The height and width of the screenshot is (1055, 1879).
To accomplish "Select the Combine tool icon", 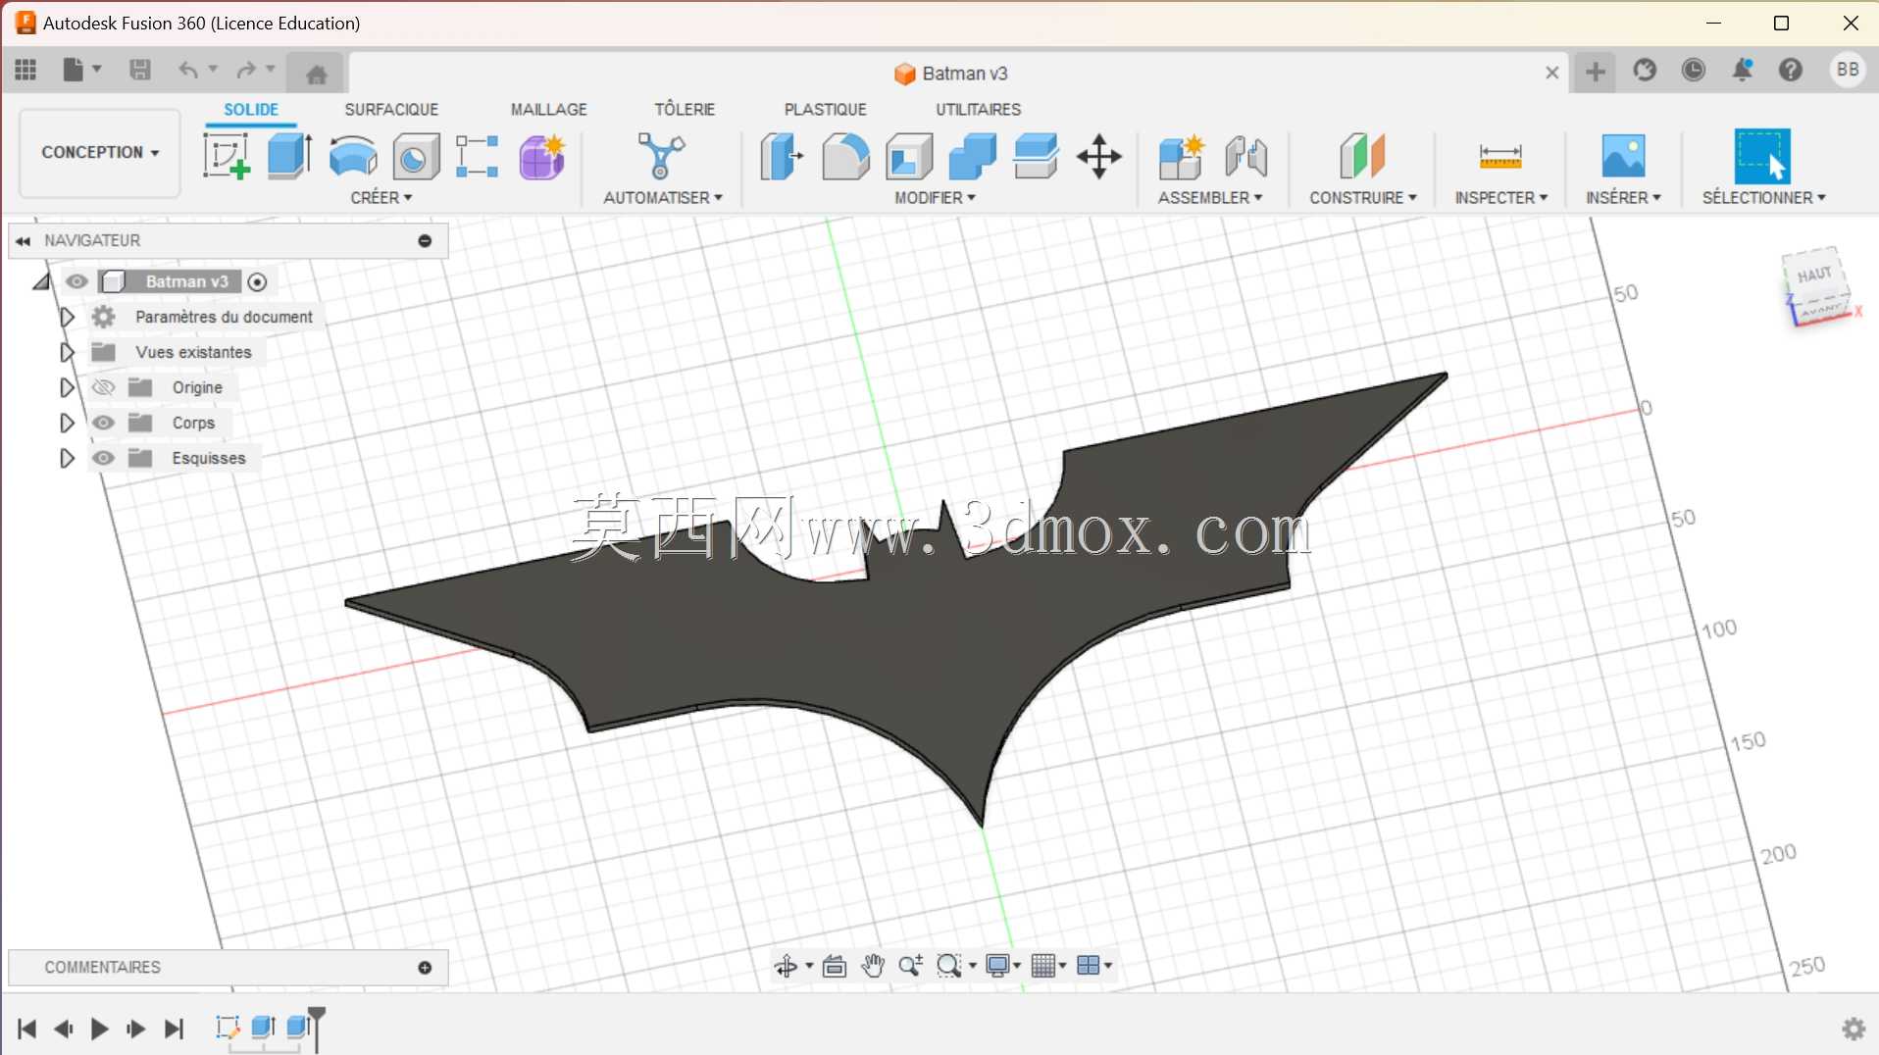I will coord(973,156).
